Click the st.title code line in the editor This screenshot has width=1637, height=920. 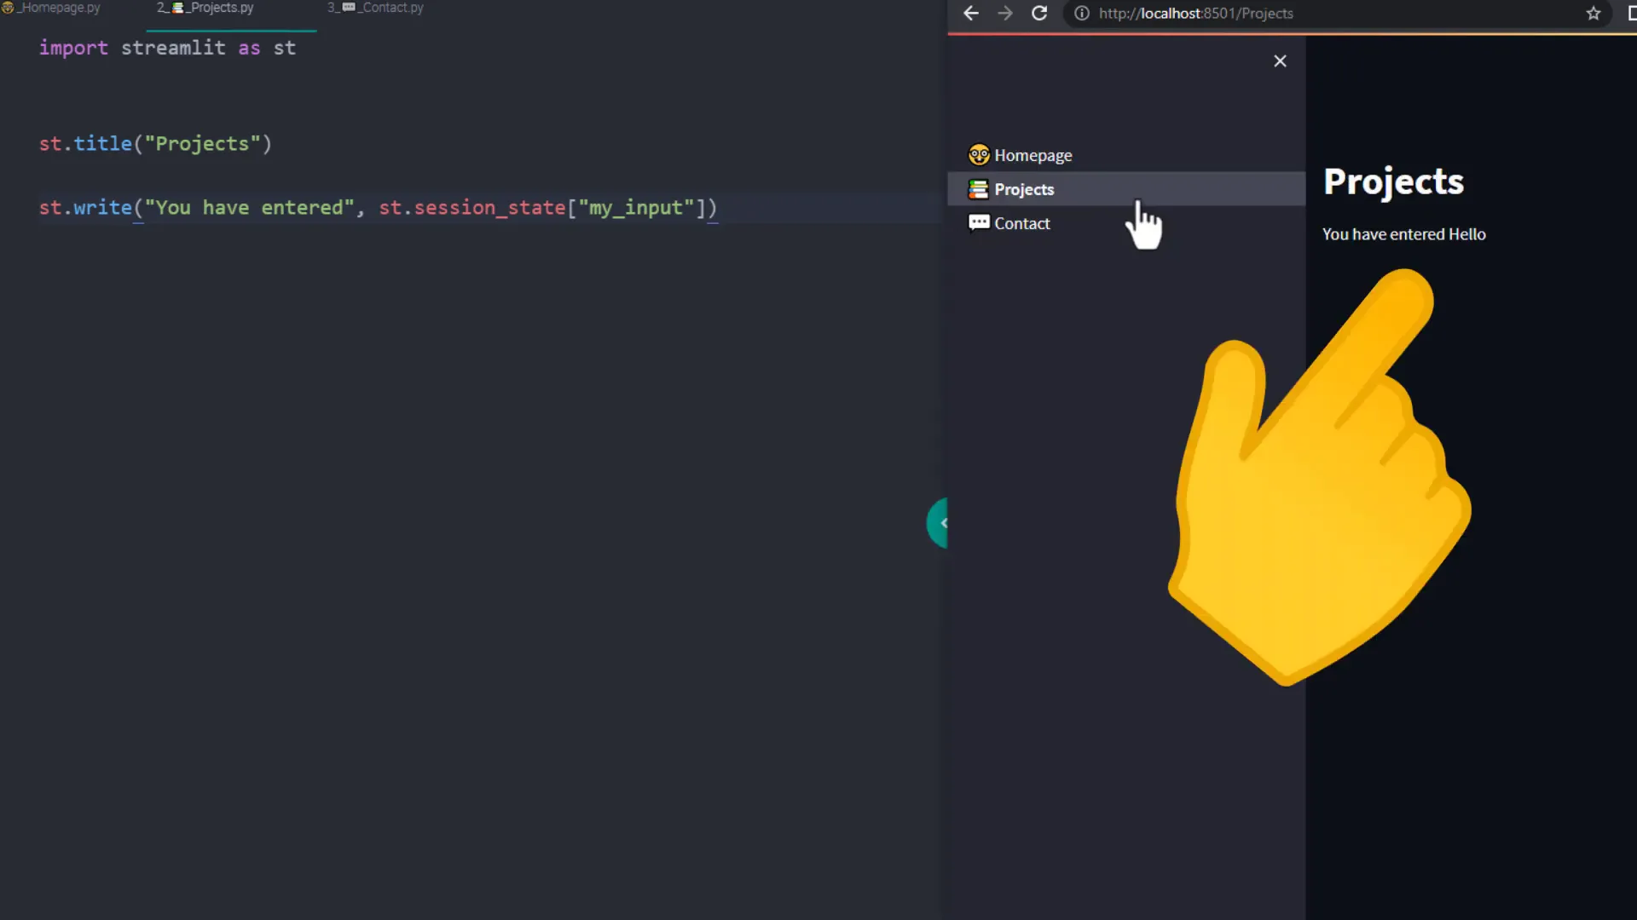(153, 143)
